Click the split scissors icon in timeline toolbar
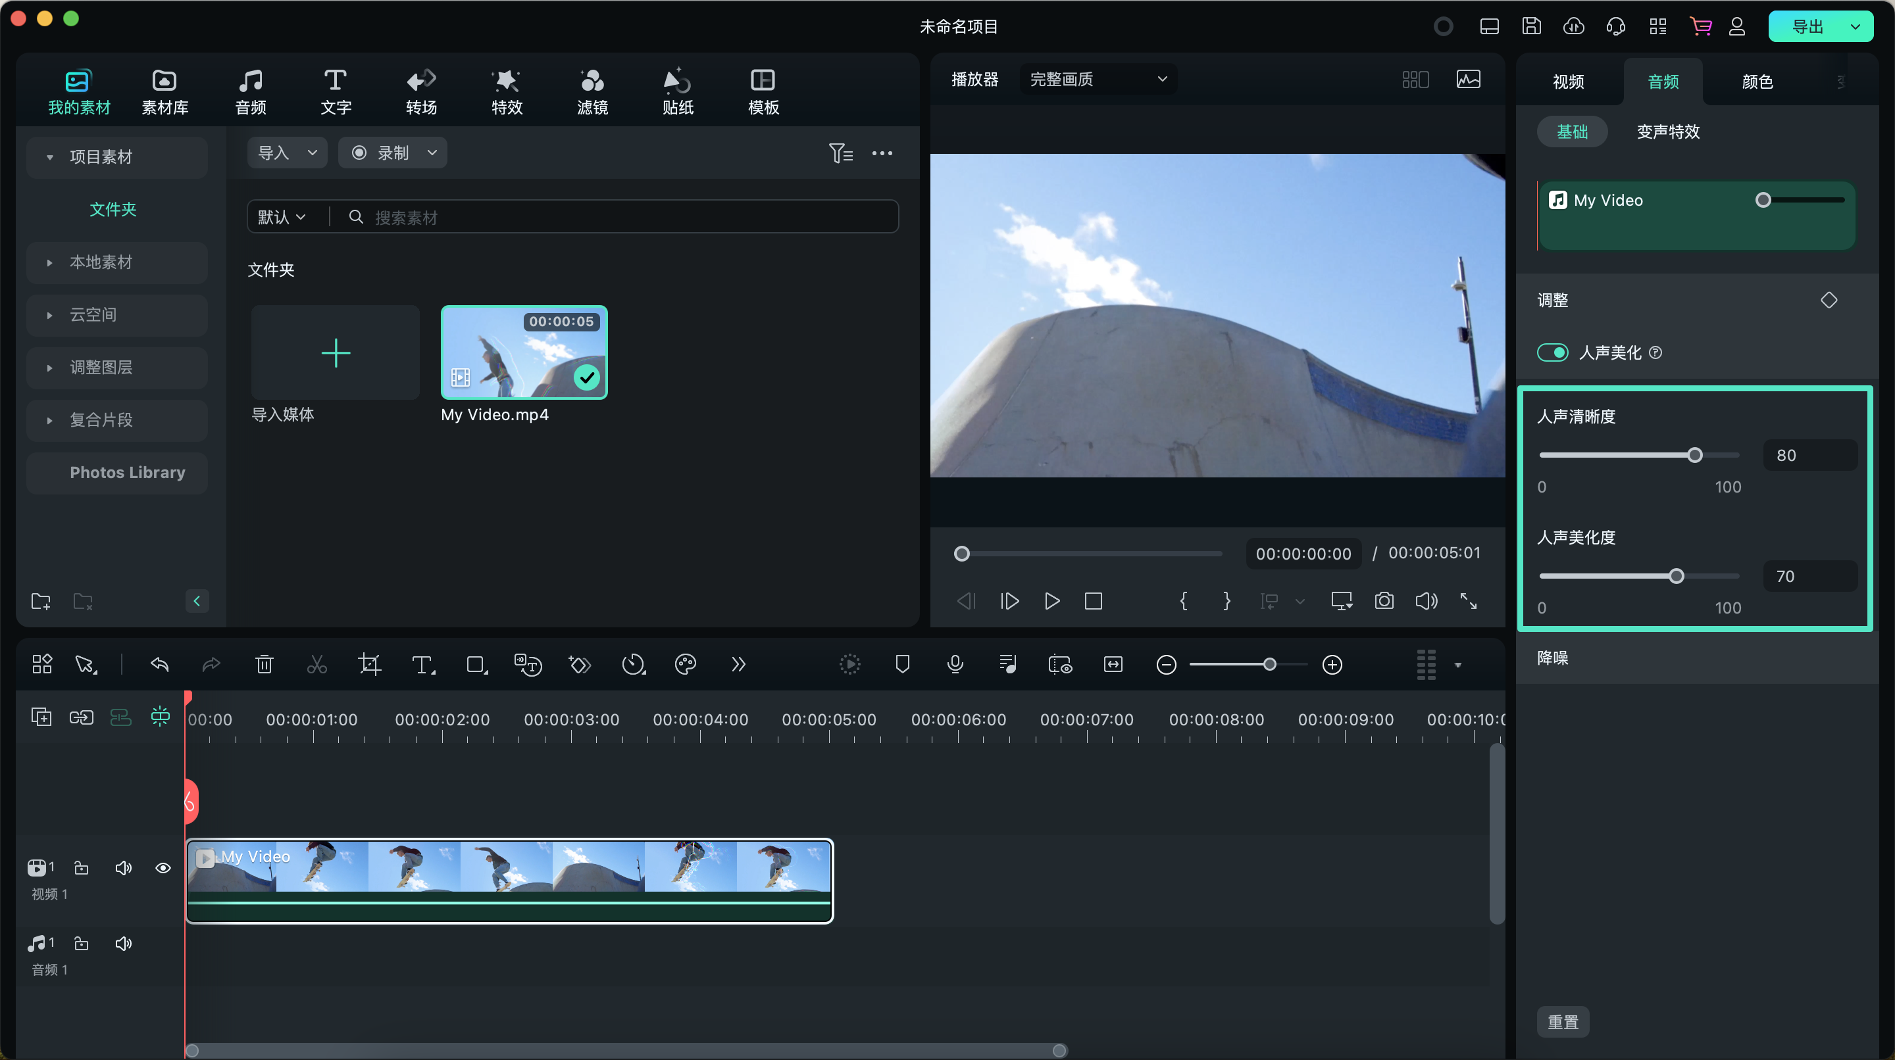The width and height of the screenshot is (1895, 1060). [316, 665]
